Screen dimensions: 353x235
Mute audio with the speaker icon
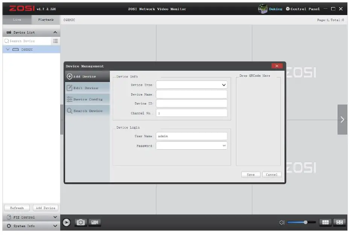coord(281,223)
